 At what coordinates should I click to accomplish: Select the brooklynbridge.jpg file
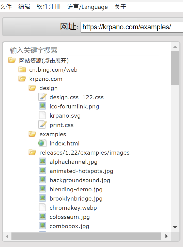[x=76, y=199]
